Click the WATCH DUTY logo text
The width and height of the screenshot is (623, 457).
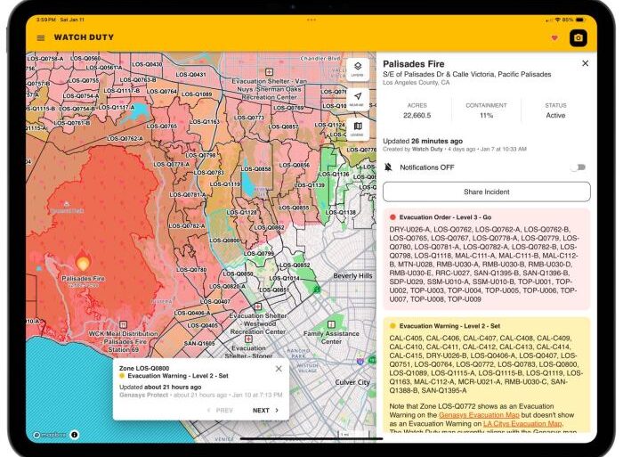pyautogui.click(x=84, y=37)
